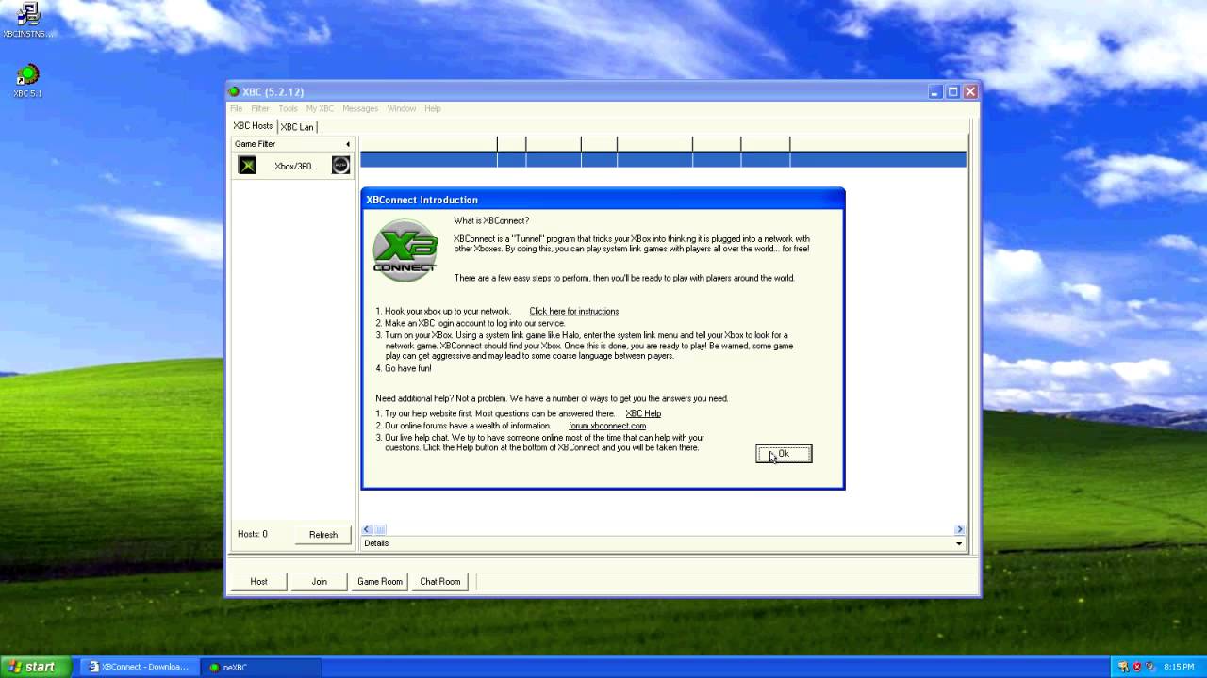Open the Window menu
The image size is (1207, 678).
[x=401, y=108]
